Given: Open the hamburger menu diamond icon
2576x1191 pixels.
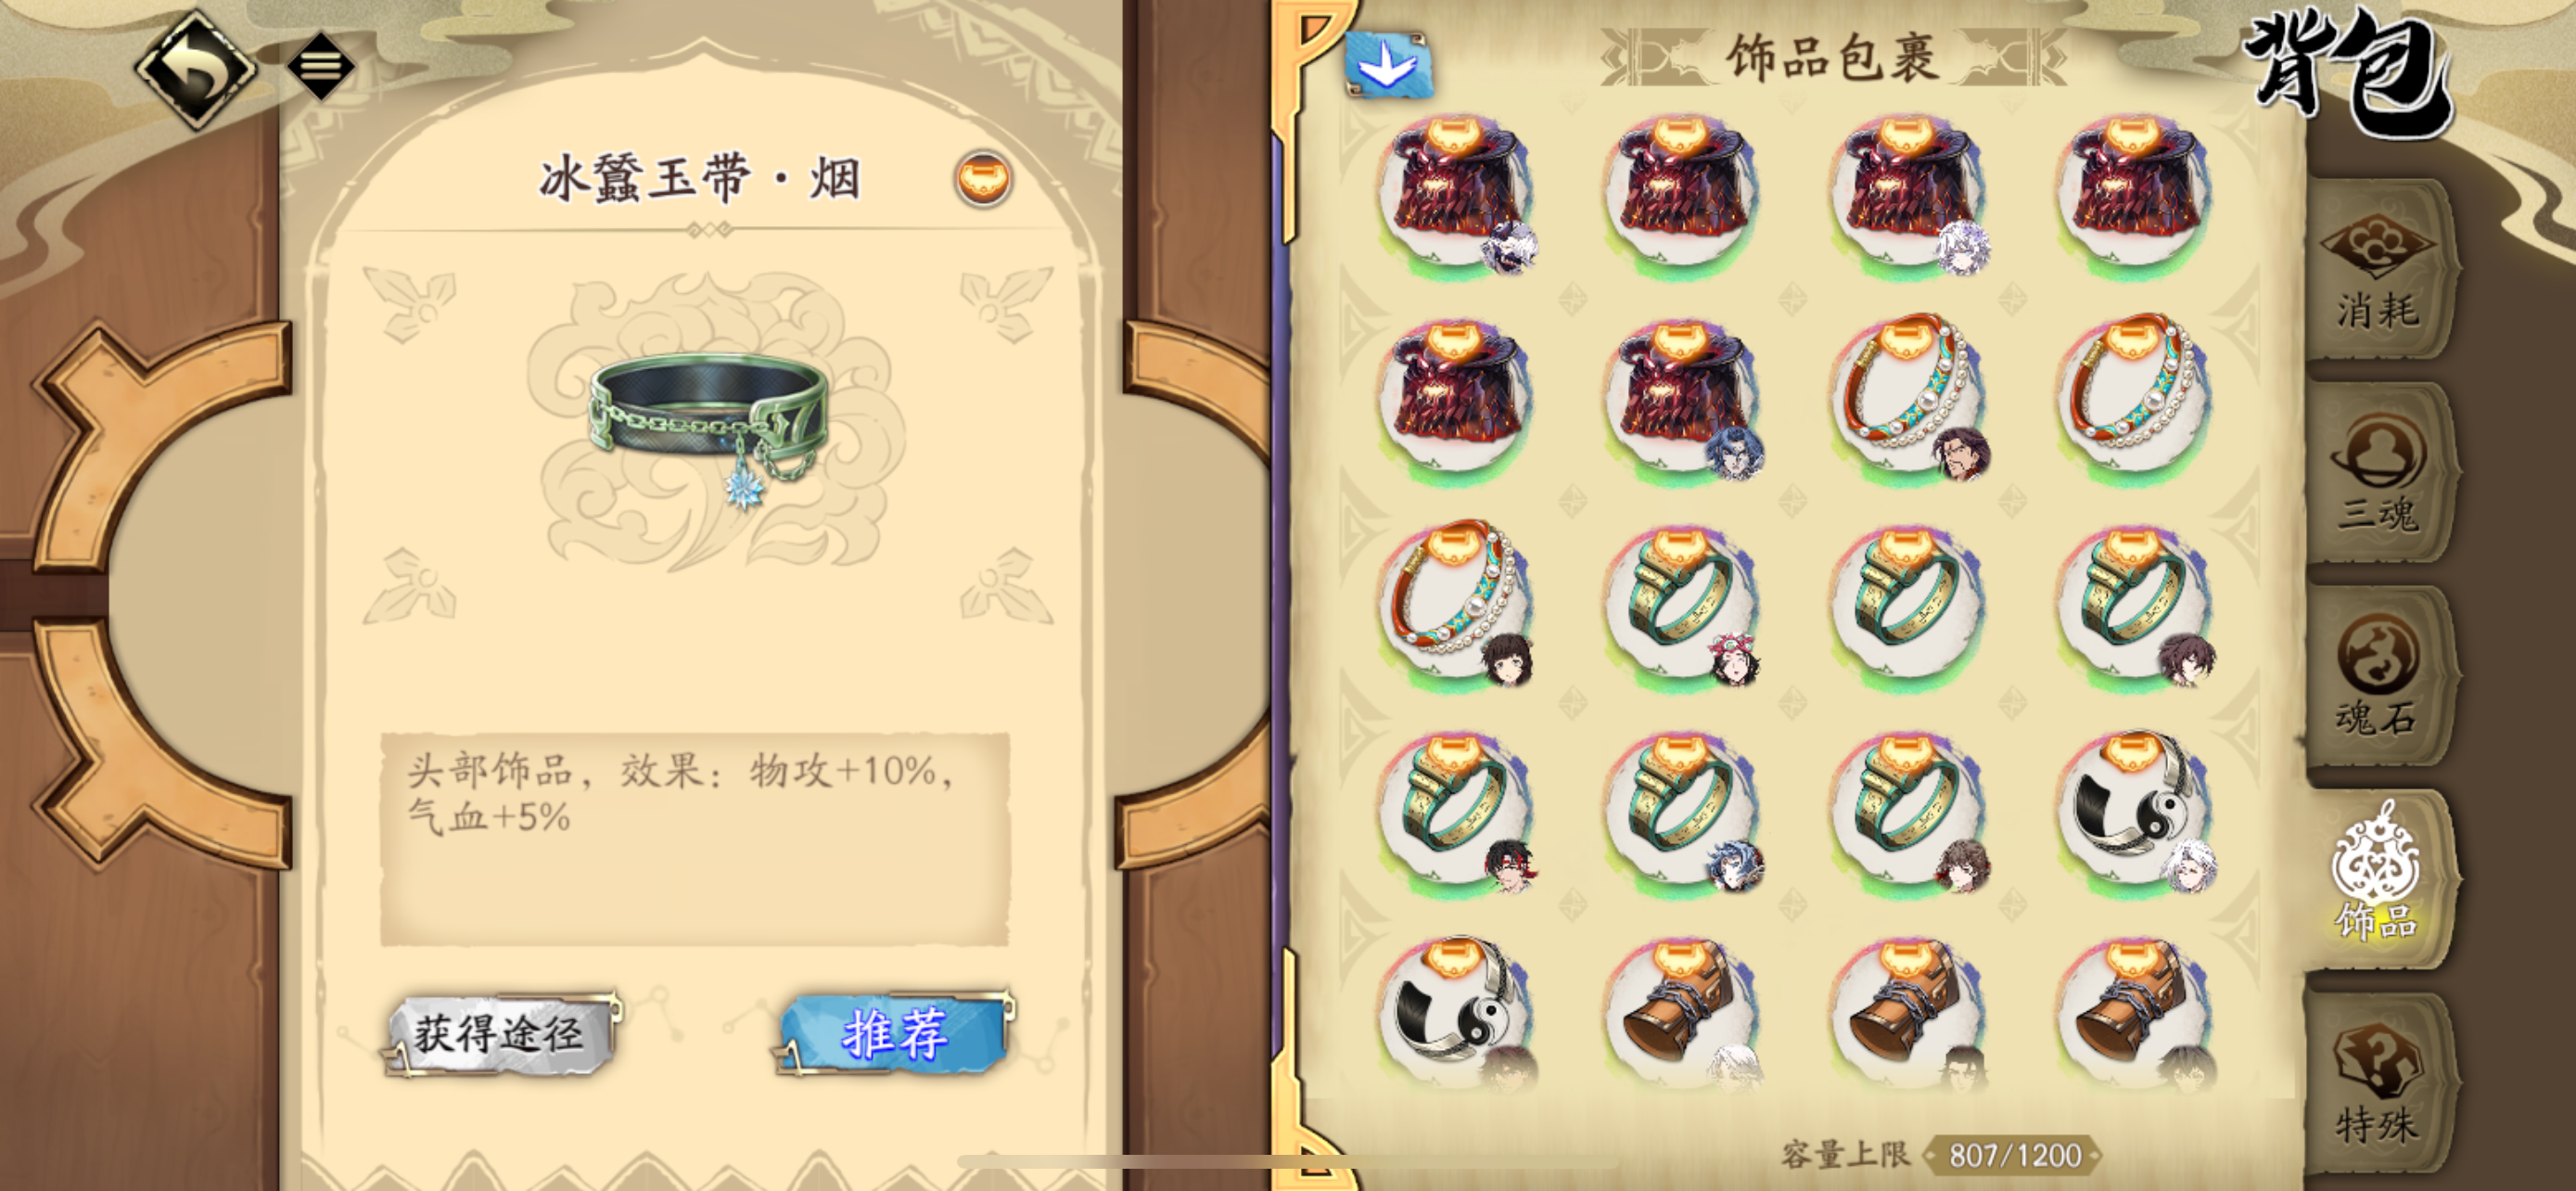Looking at the screenshot, I should click(x=321, y=66).
